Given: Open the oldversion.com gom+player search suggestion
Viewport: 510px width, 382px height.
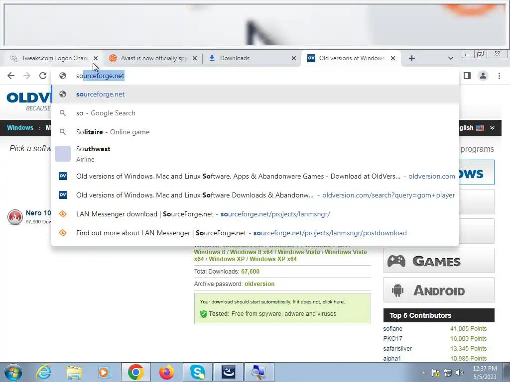Looking at the screenshot, I should point(255,195).
